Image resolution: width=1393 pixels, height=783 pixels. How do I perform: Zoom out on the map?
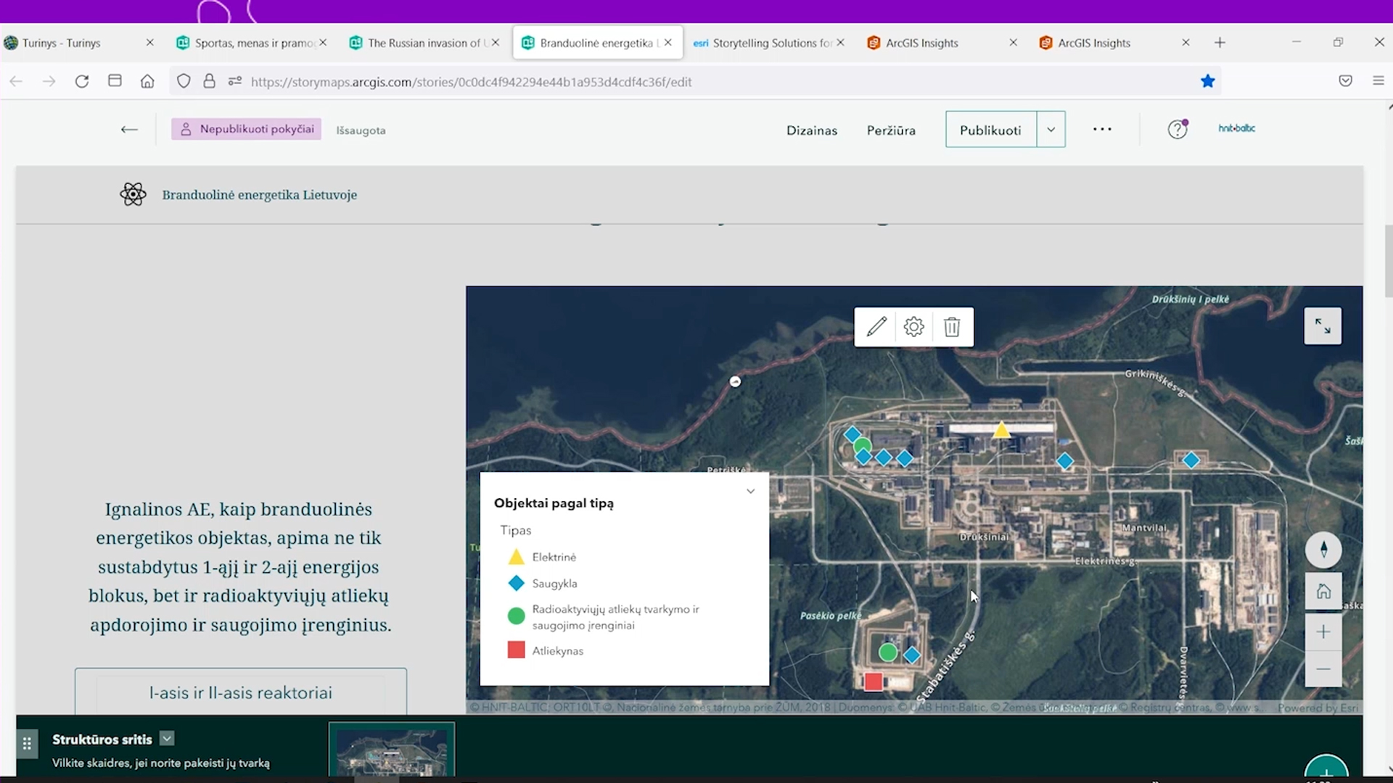tap(1323, 669)
